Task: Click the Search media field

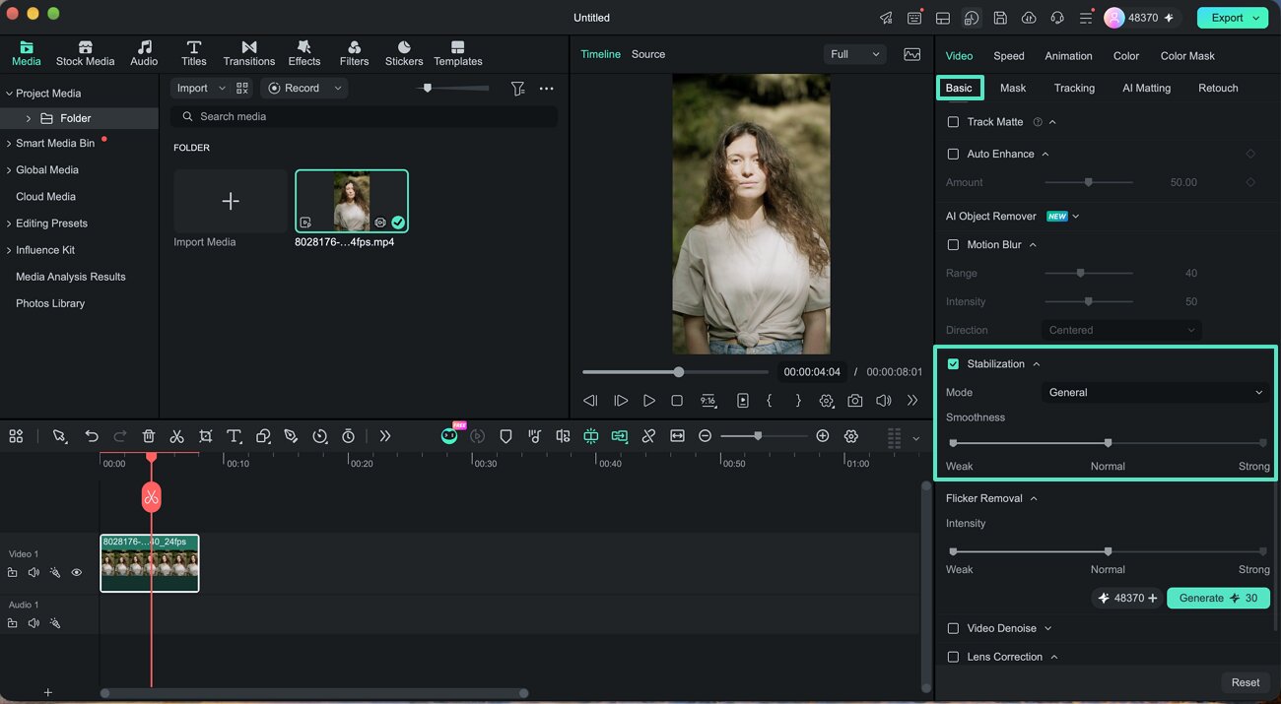Action: [x=364, y=116]
